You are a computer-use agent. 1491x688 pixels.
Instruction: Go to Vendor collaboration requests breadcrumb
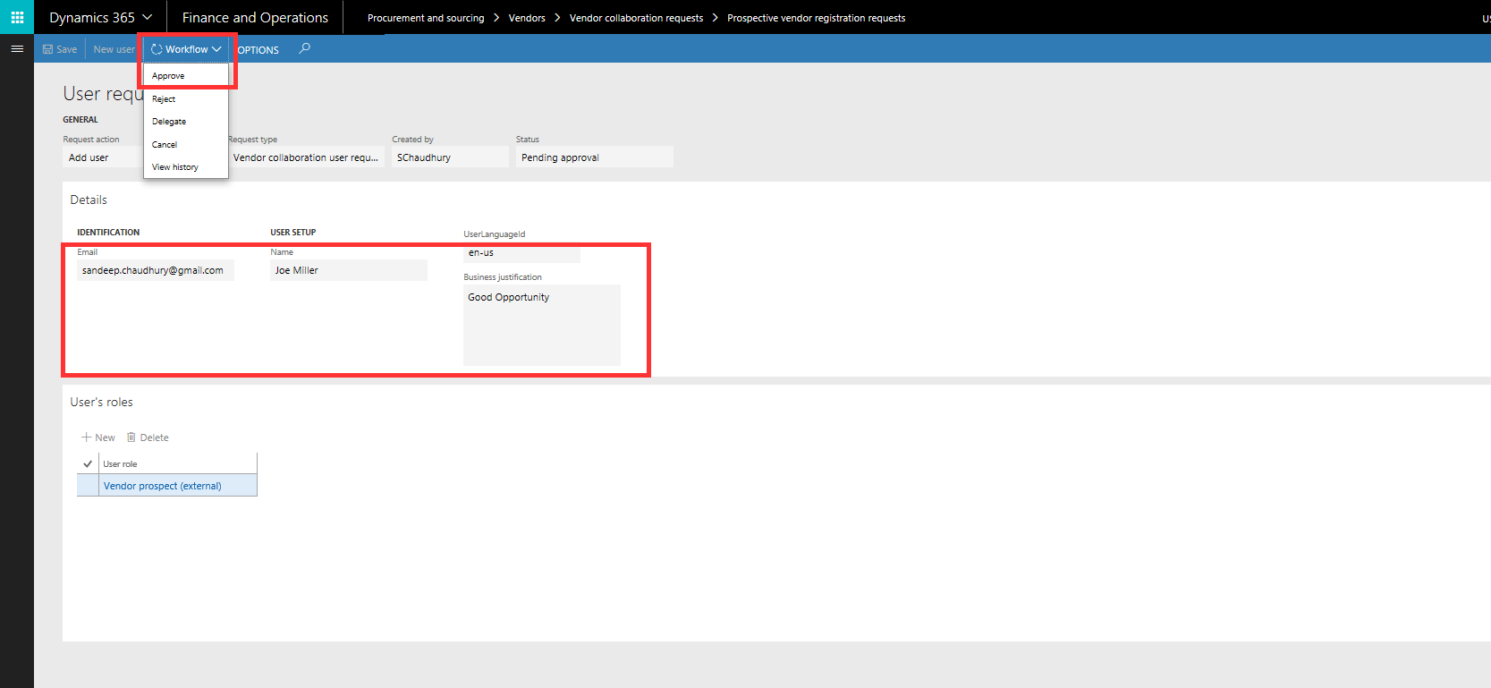click(x=636, y=18)
